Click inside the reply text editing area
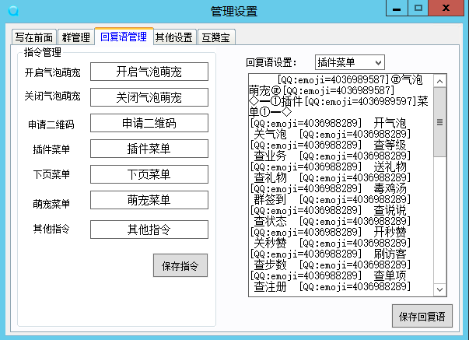 [339, 185]
